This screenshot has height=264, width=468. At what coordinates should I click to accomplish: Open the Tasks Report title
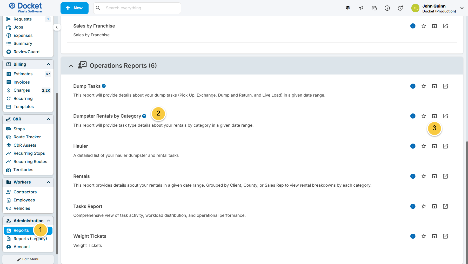[88, 206]
